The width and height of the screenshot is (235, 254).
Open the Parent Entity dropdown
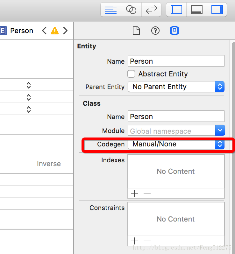(176, 87)
